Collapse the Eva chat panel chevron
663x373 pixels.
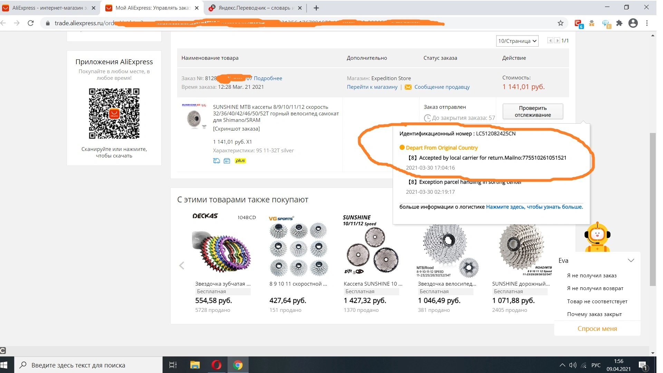[631, 260]
